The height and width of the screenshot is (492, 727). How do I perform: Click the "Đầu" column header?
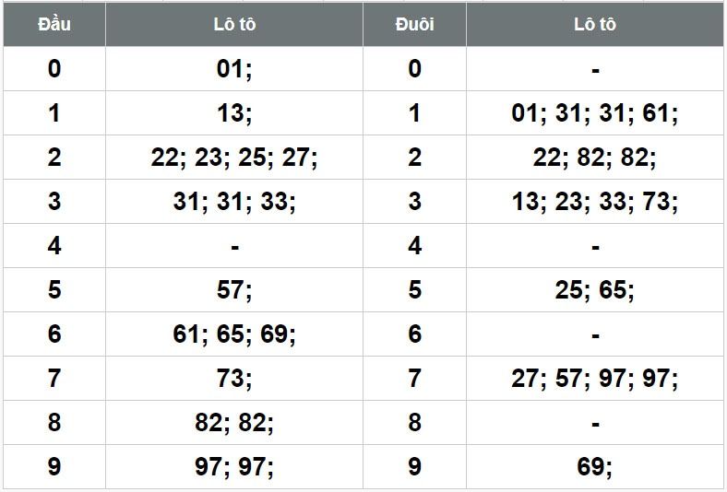54,25
